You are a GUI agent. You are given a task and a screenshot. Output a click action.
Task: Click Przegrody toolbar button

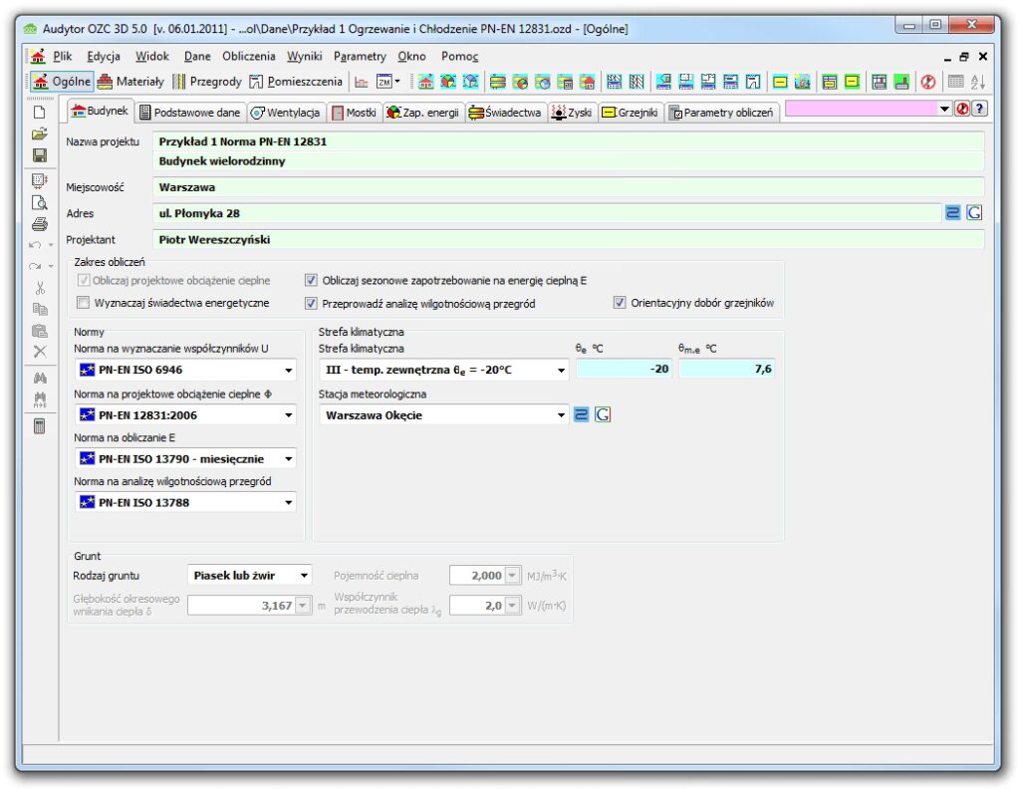(x=207, y=82)
